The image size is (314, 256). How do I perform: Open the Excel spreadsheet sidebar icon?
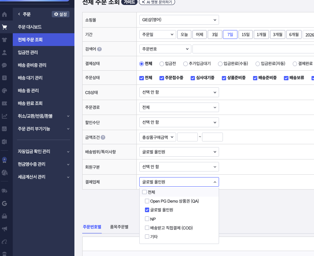pyautogui.click(x=4, y=142)
